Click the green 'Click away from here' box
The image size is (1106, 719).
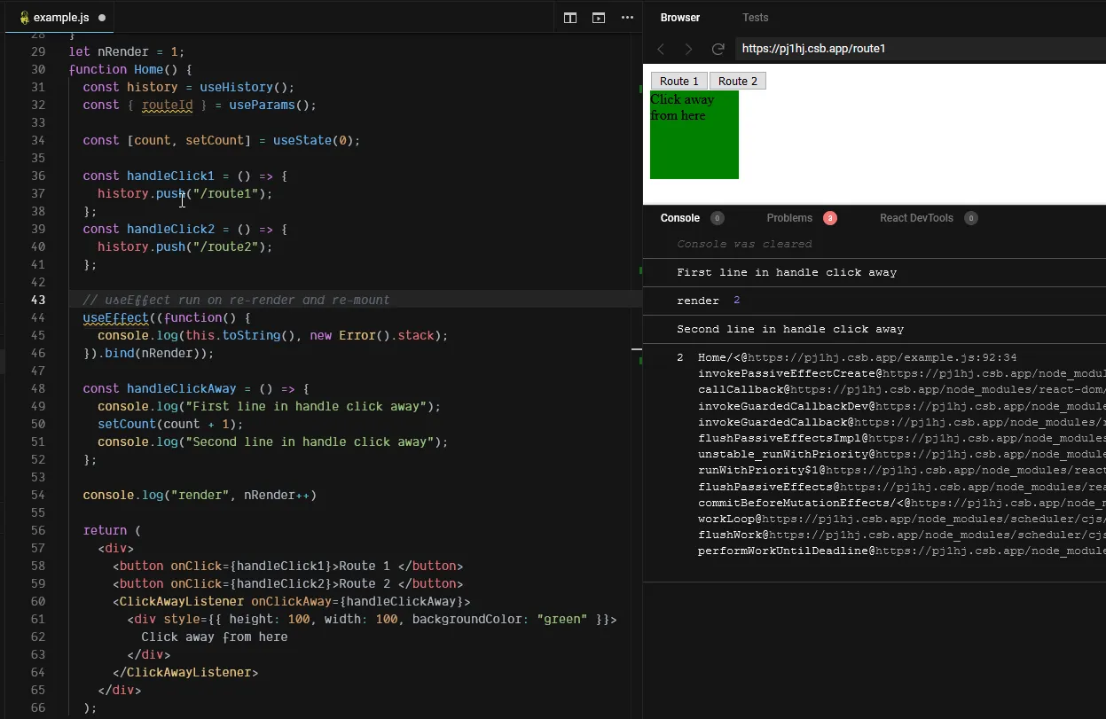click(x=694, y=135)
